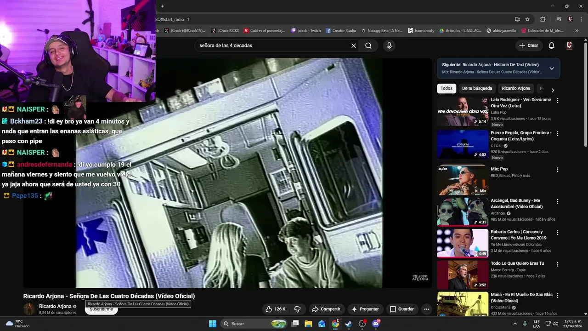Bookmark this page with the star icon
Screen dimensions: 588x331
[527, 19]
